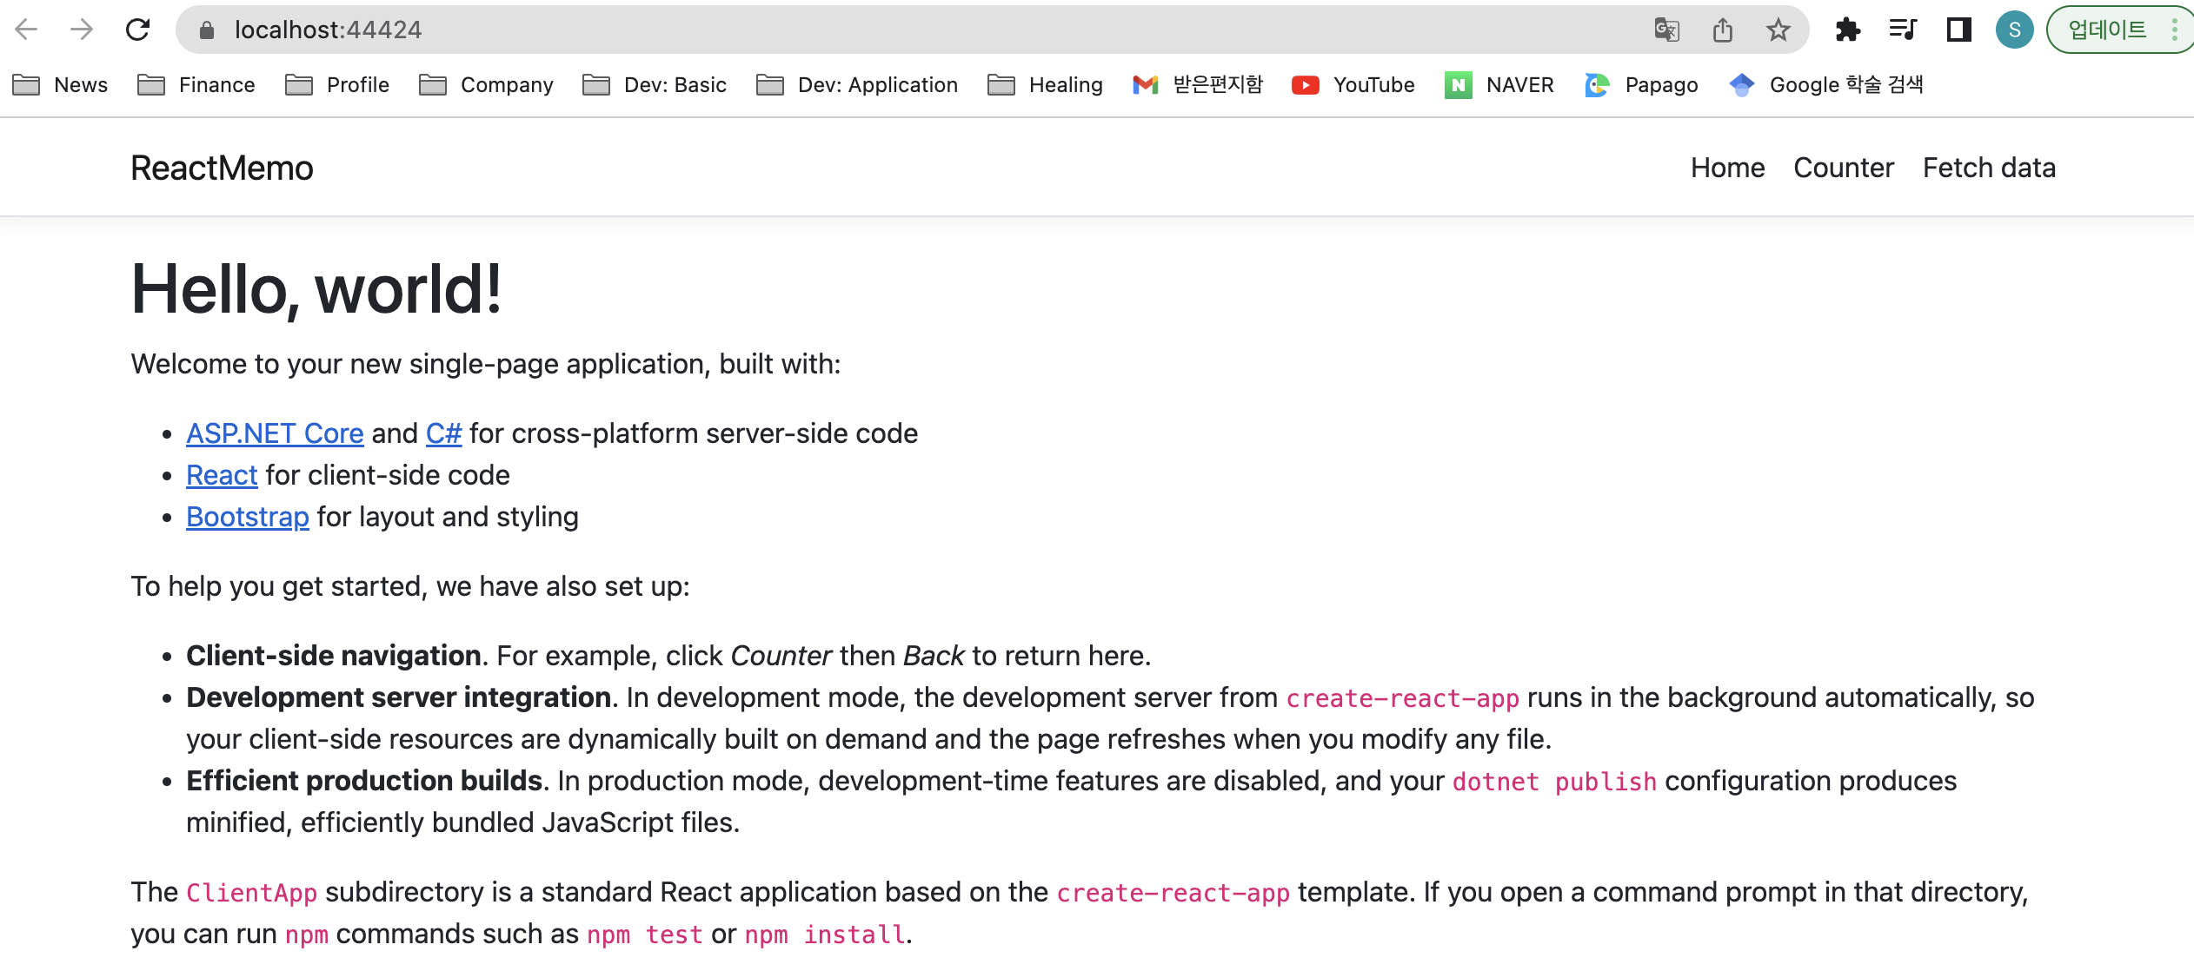
Task: Click the share page icon
Action: (1722, 30)
